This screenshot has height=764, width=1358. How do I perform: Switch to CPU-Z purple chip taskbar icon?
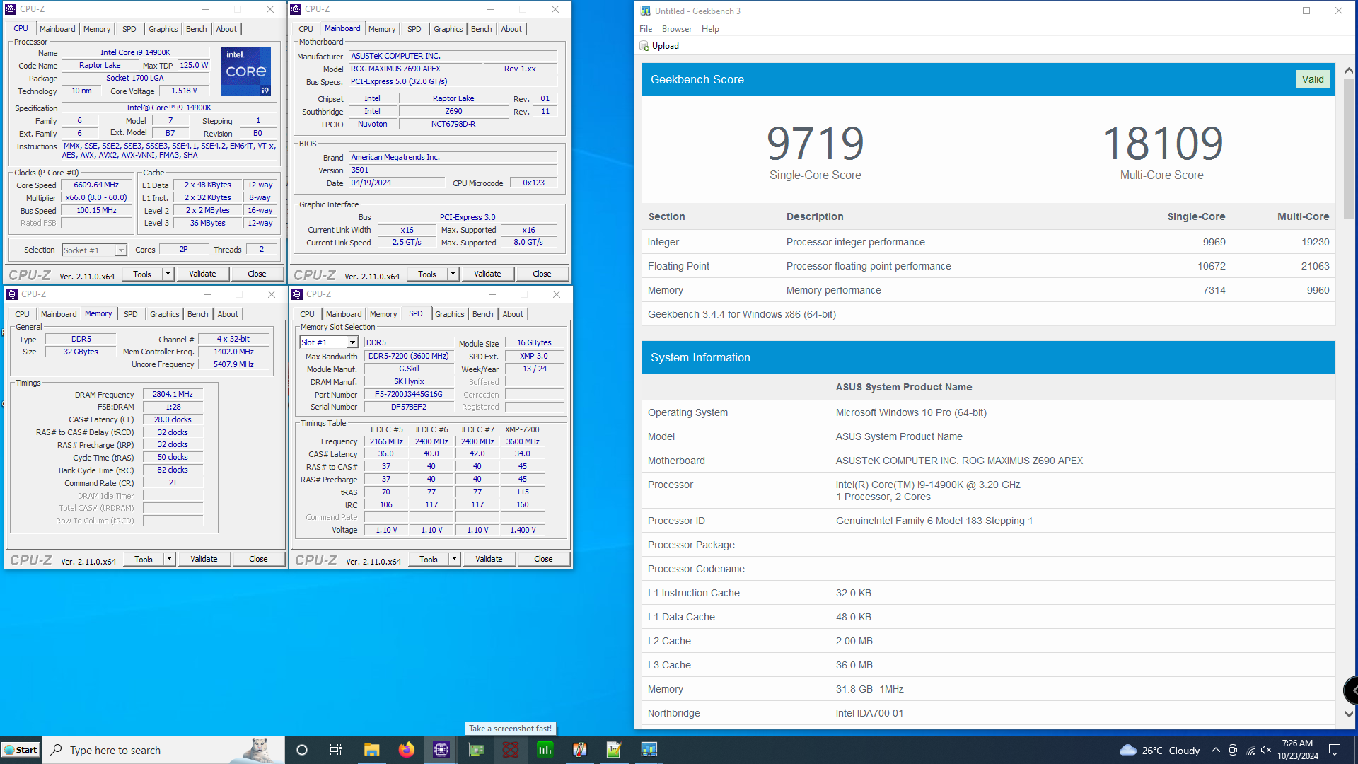pyautogui.click(x=441, y=750)
